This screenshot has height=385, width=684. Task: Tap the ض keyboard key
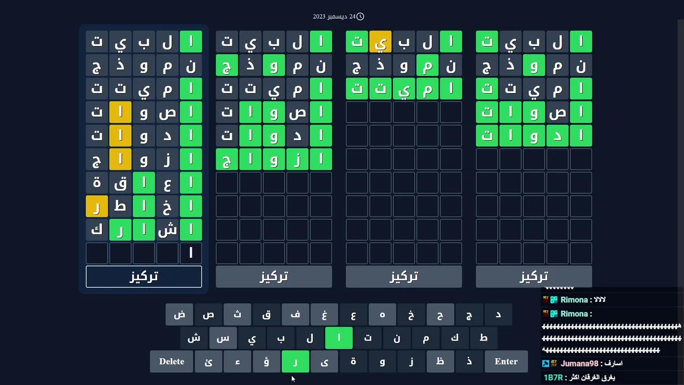point(180,314)
